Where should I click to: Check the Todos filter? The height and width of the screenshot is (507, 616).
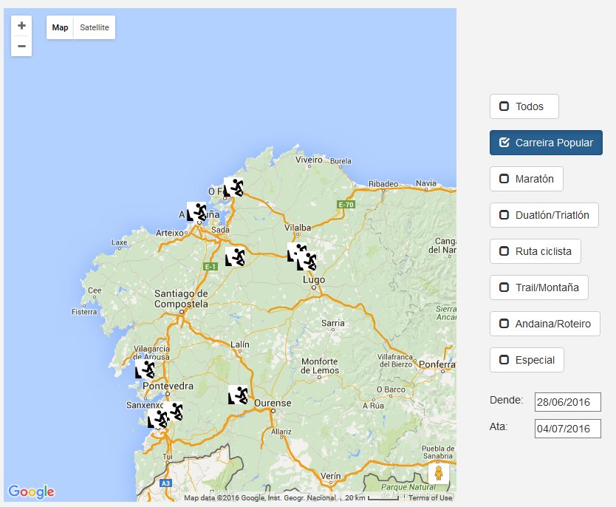pyautogui.click(x=524, y=106)
